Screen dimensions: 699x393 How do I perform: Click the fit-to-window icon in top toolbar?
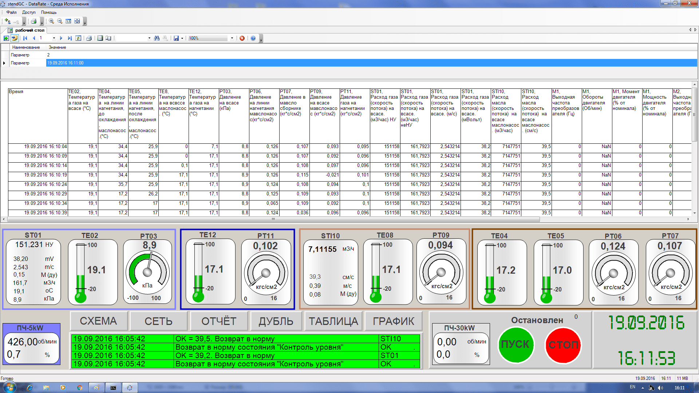click(x=77, y=21)
